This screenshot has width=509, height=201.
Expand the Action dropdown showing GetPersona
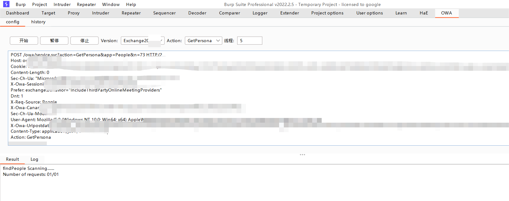(x=203, y=41)
